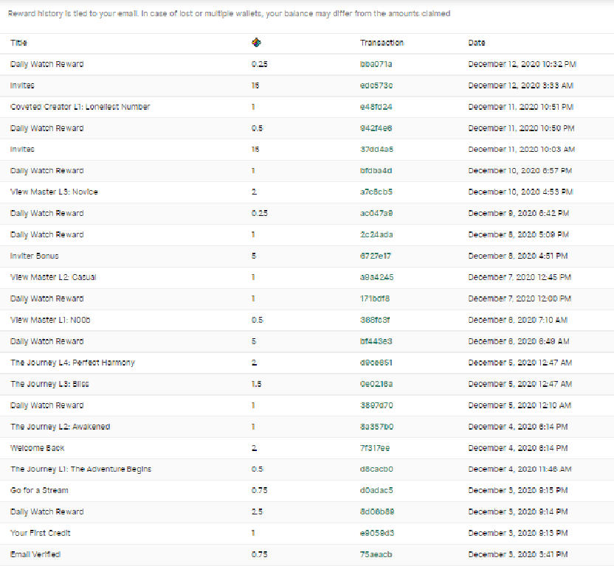Image resolution: width=614 pixels, height=566 pixels.
Task: Open transaction link 7f317ee for Welcome Back
Action: point(375,448)
